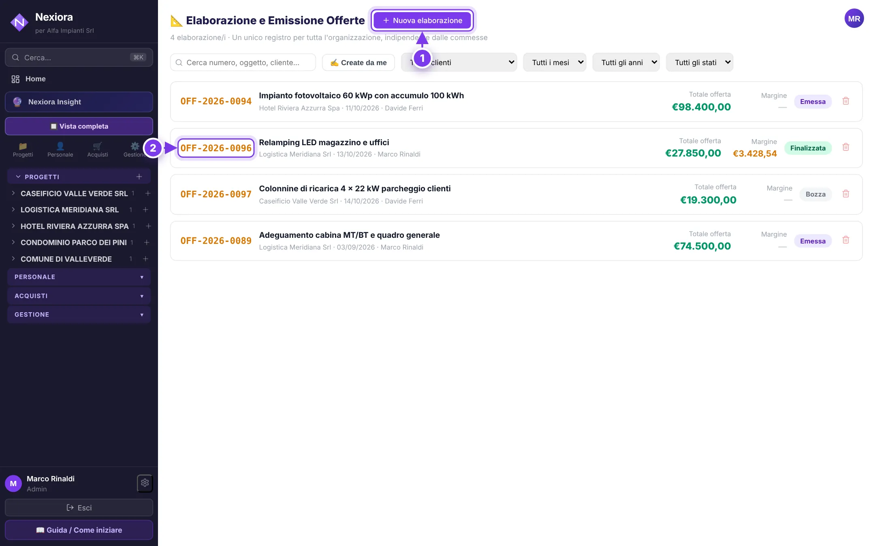Click total €27.850,00
The width and height of the screenshot is (875, 546).
[x=693, y=153]
